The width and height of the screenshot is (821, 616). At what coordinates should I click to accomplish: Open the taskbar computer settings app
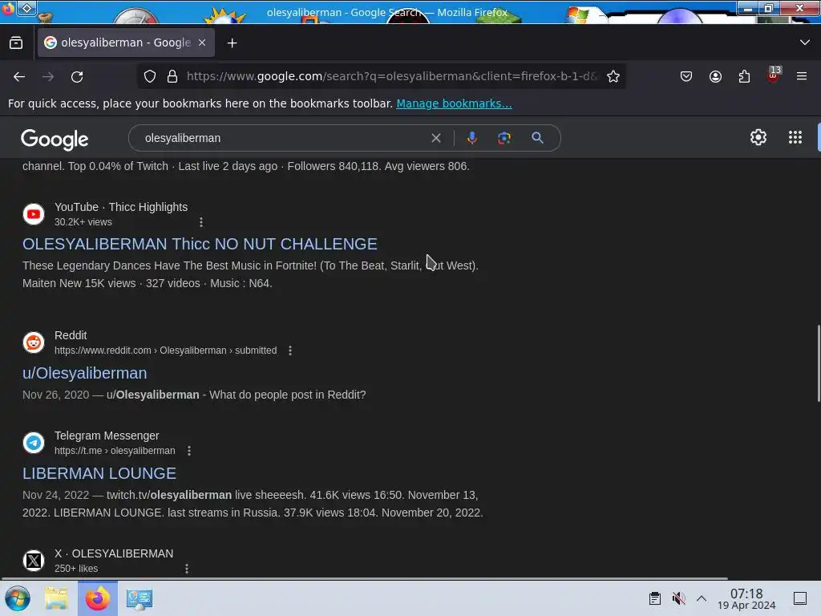click(140, 598)
